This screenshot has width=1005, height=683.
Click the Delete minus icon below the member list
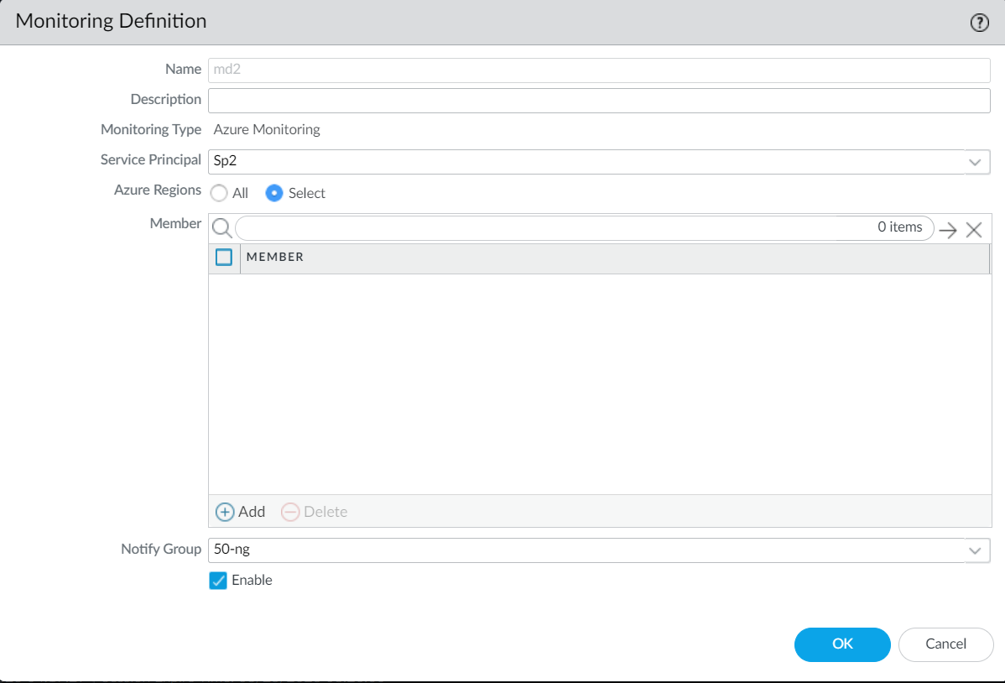pyautogui.click(x=290, y=512)
